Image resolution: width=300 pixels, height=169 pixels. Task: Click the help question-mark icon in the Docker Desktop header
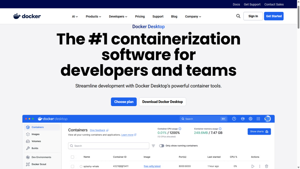click(x=234, y=119)
